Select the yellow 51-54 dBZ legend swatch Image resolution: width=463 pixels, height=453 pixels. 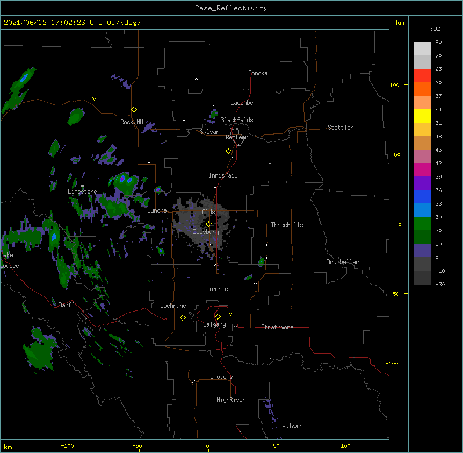(422, 116)
